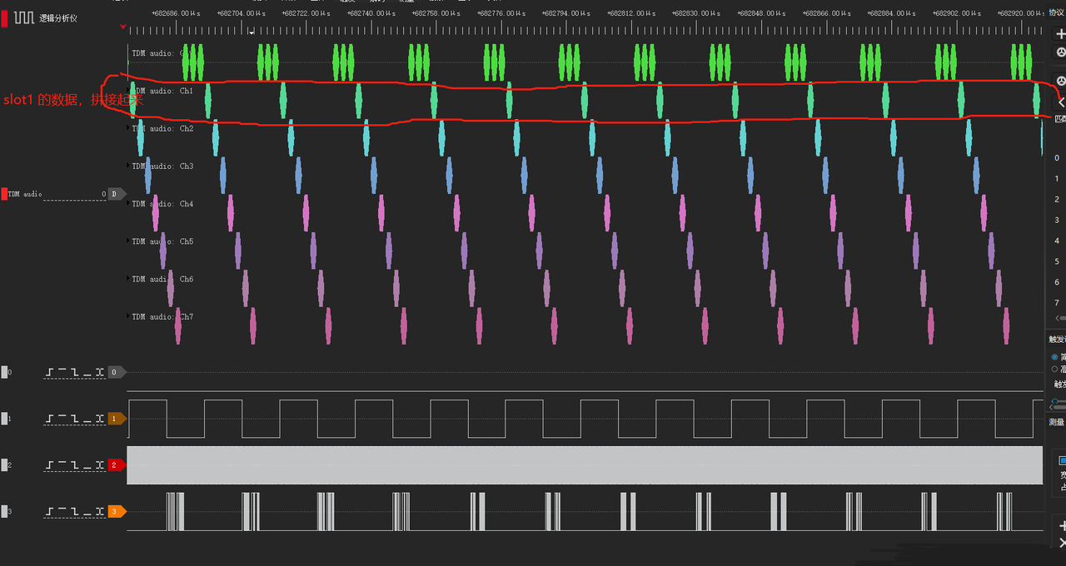This screenshot has width=1066, height=566.
Task: Click the white cursor marker on the time ruler
Action: coord(252,32)
